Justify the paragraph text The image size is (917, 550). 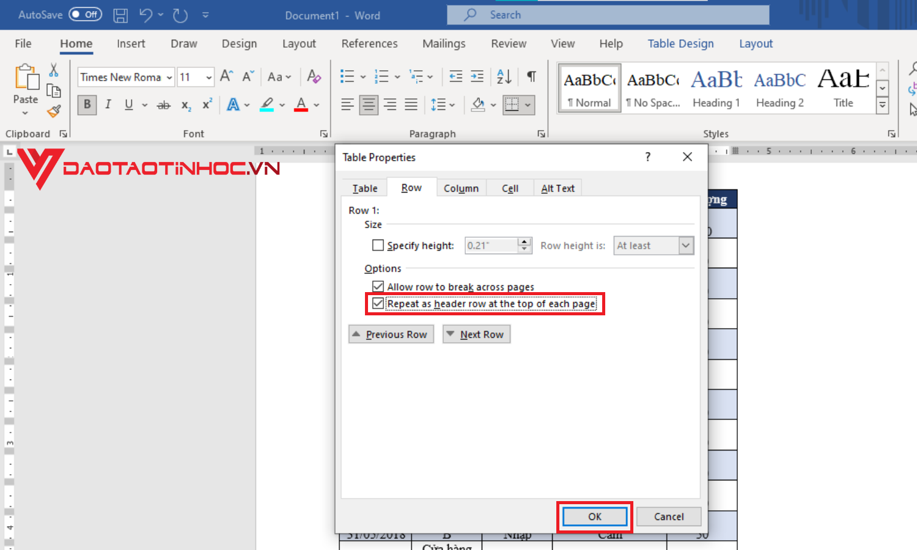point(411,105)
